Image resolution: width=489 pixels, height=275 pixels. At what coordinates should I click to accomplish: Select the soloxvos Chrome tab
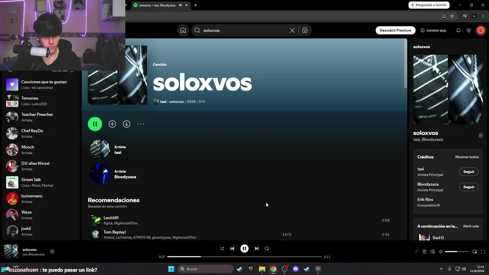(160, 5)
